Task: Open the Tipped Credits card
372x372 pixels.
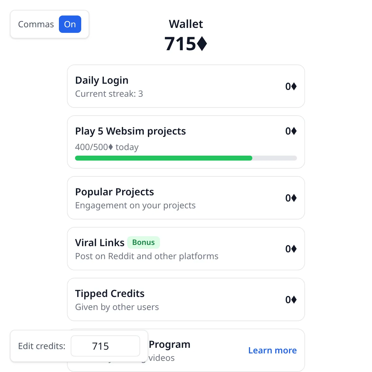Action: (186, 299)
